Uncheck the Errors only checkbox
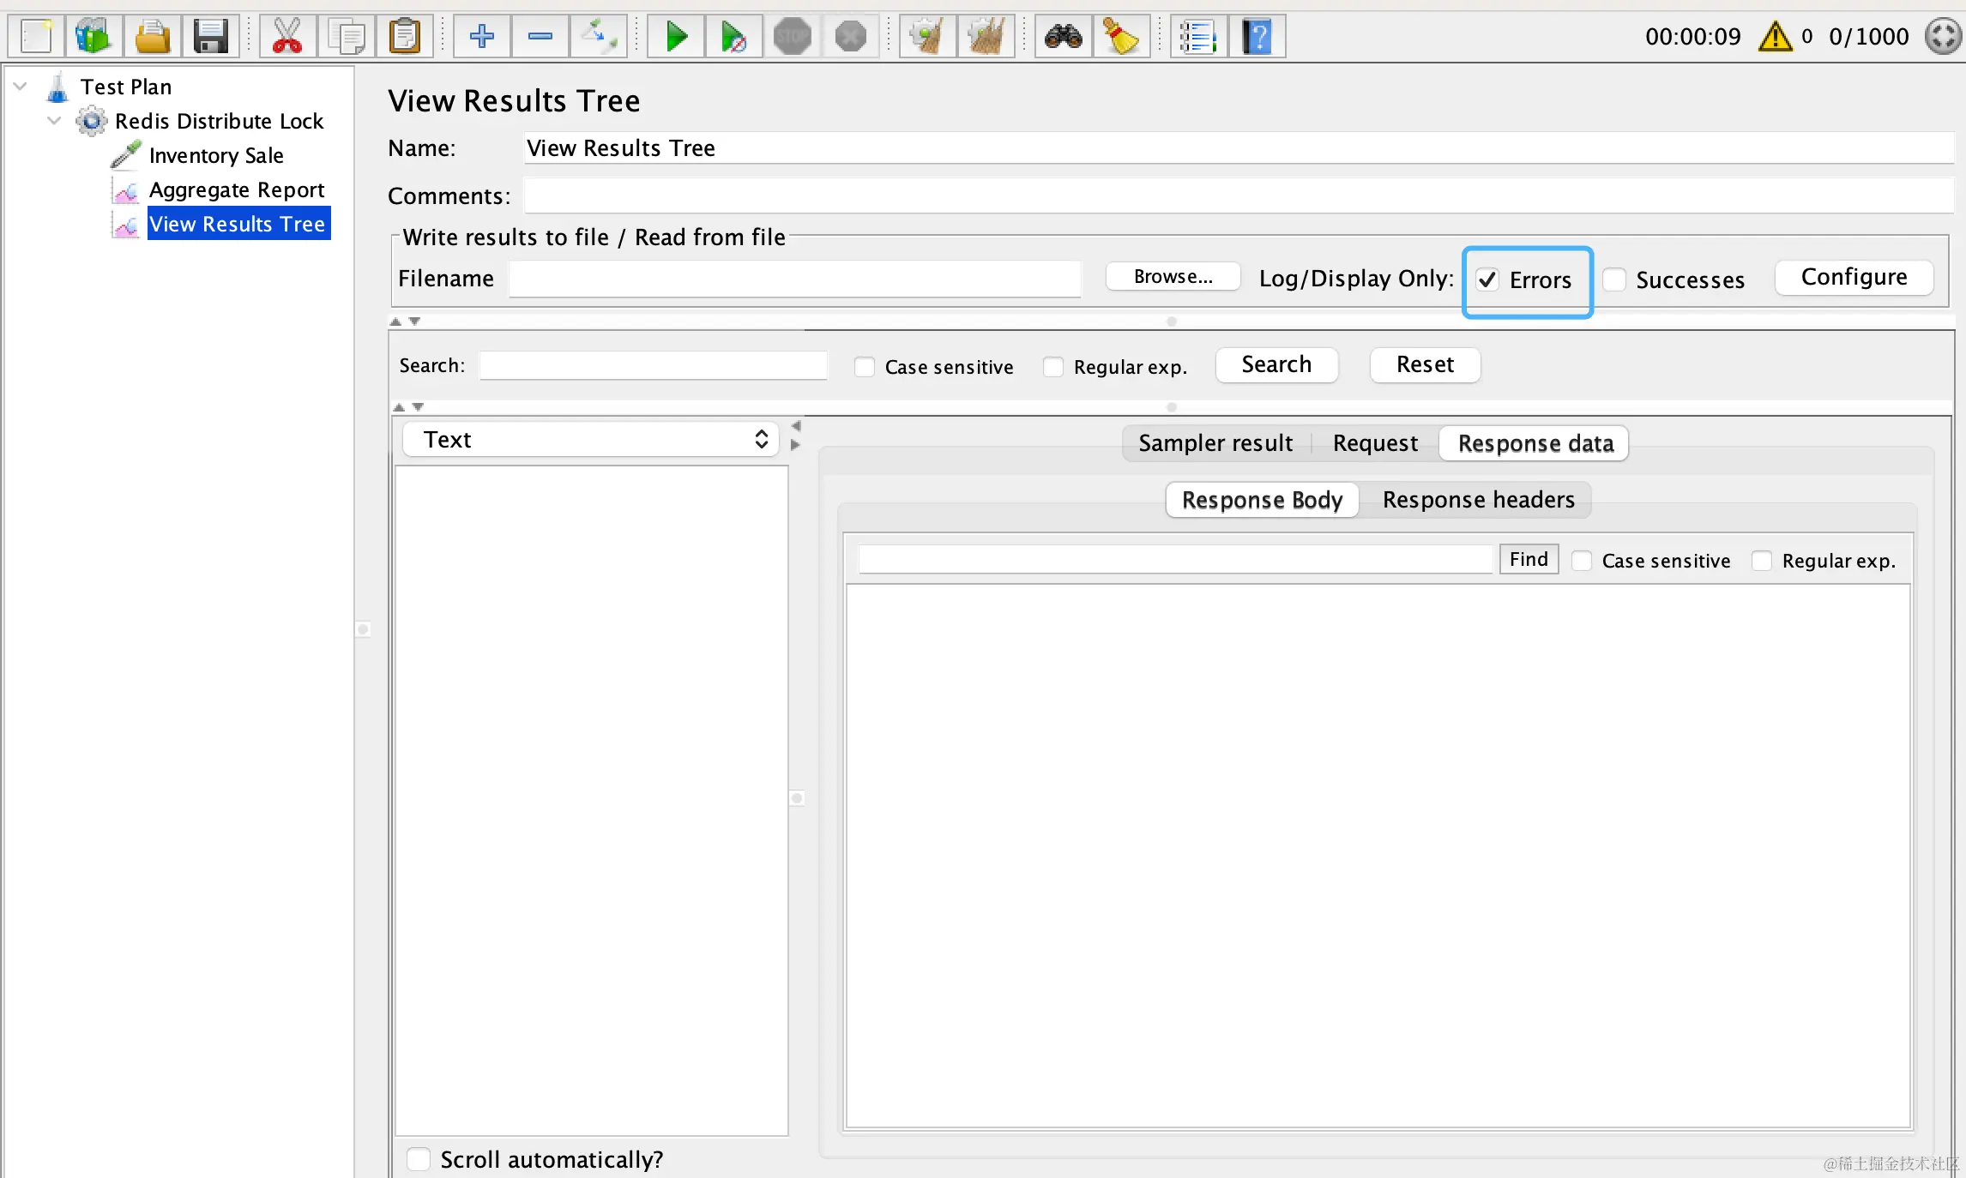This screenshot has width=1966, height=1178. pyautogui.click(x=1487, y=280)
